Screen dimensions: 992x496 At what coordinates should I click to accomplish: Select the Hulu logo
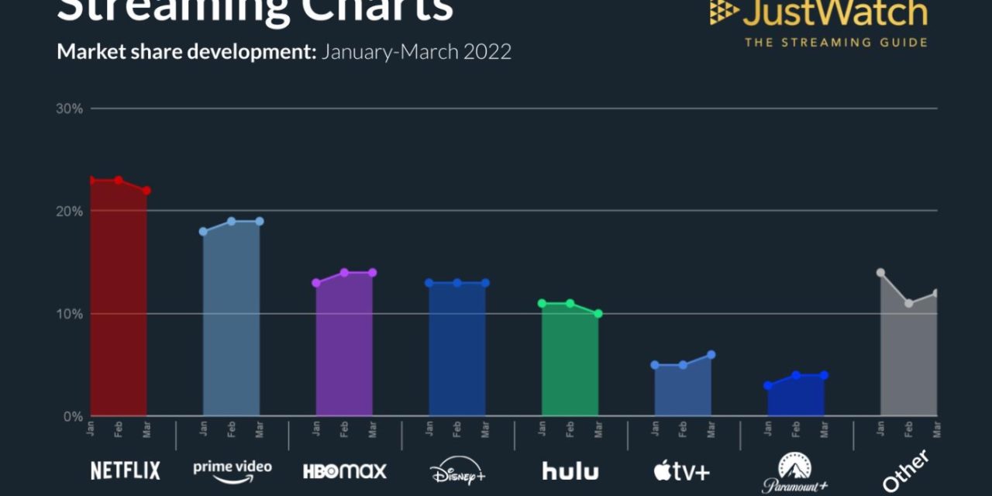point(570,470)
